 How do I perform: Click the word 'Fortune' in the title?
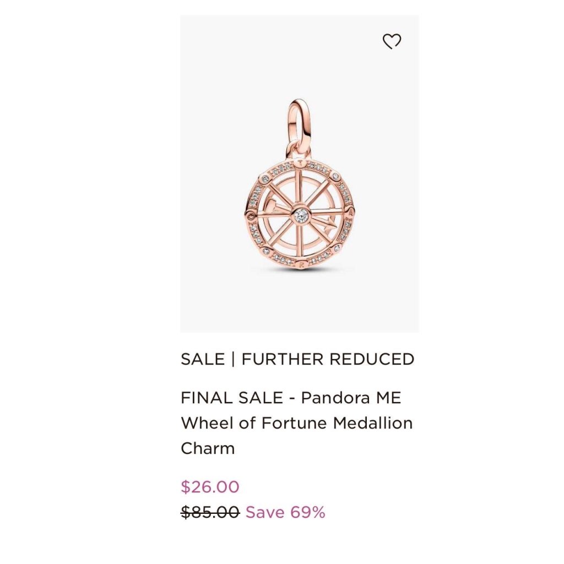(294, 422)
